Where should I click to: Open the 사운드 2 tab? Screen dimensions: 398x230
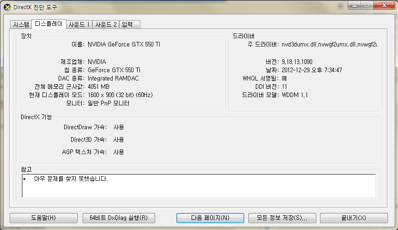tap(106, 24)
